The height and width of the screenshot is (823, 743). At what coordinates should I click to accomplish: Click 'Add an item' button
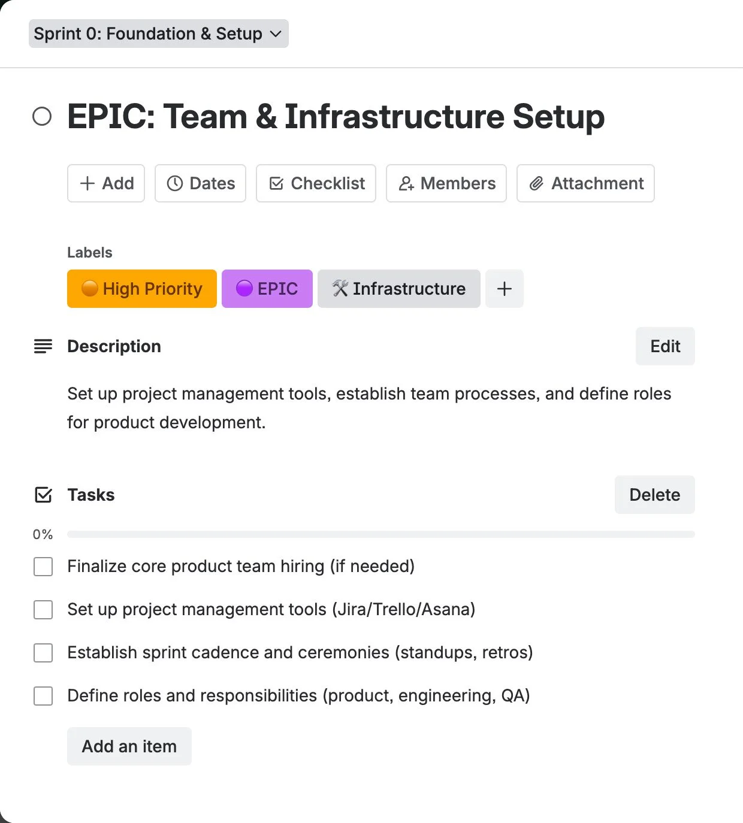click(x=129, y=746)
